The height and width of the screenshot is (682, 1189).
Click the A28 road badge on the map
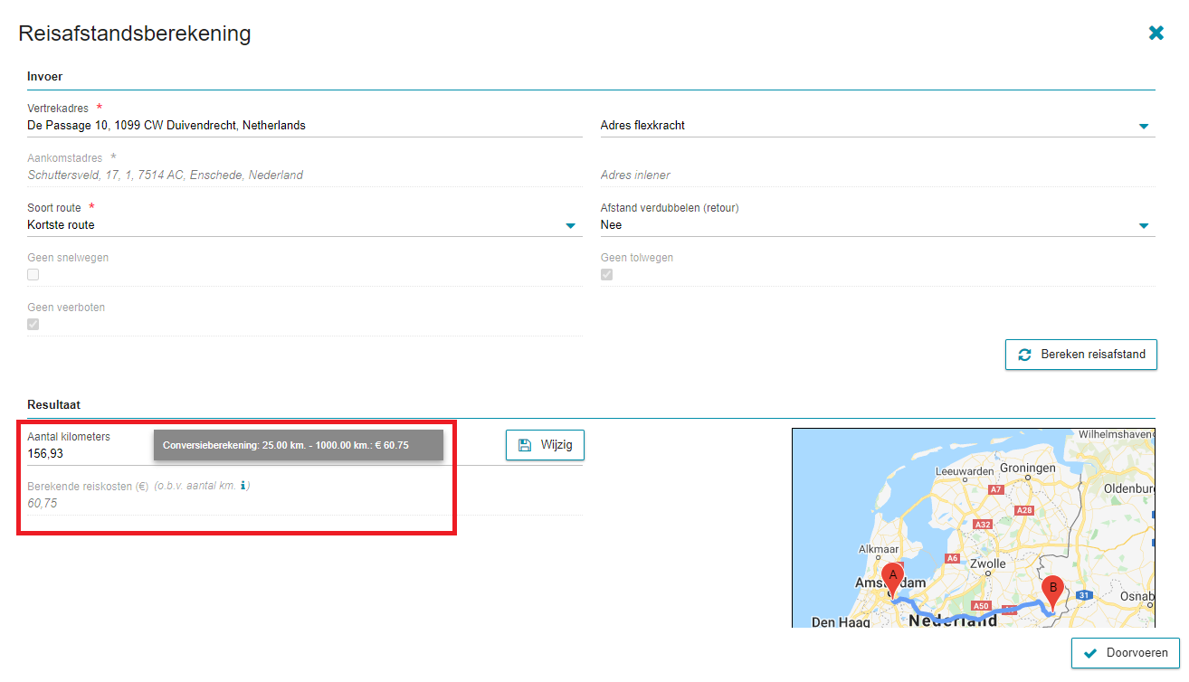tap(1024, 511)
